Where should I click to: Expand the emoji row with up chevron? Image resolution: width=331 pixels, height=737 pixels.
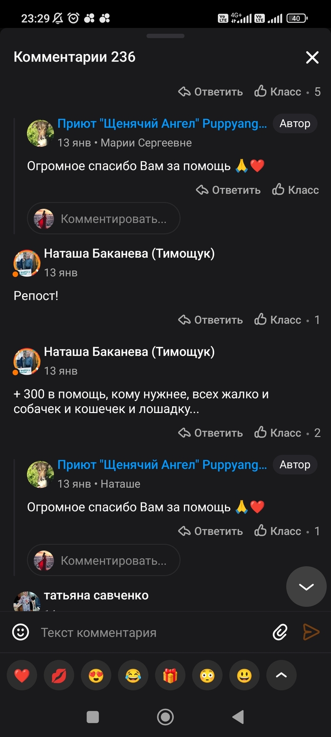(x=281, y=676)
